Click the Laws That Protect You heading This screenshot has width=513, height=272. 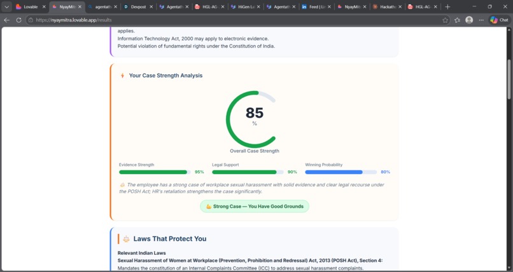(170, 239)
